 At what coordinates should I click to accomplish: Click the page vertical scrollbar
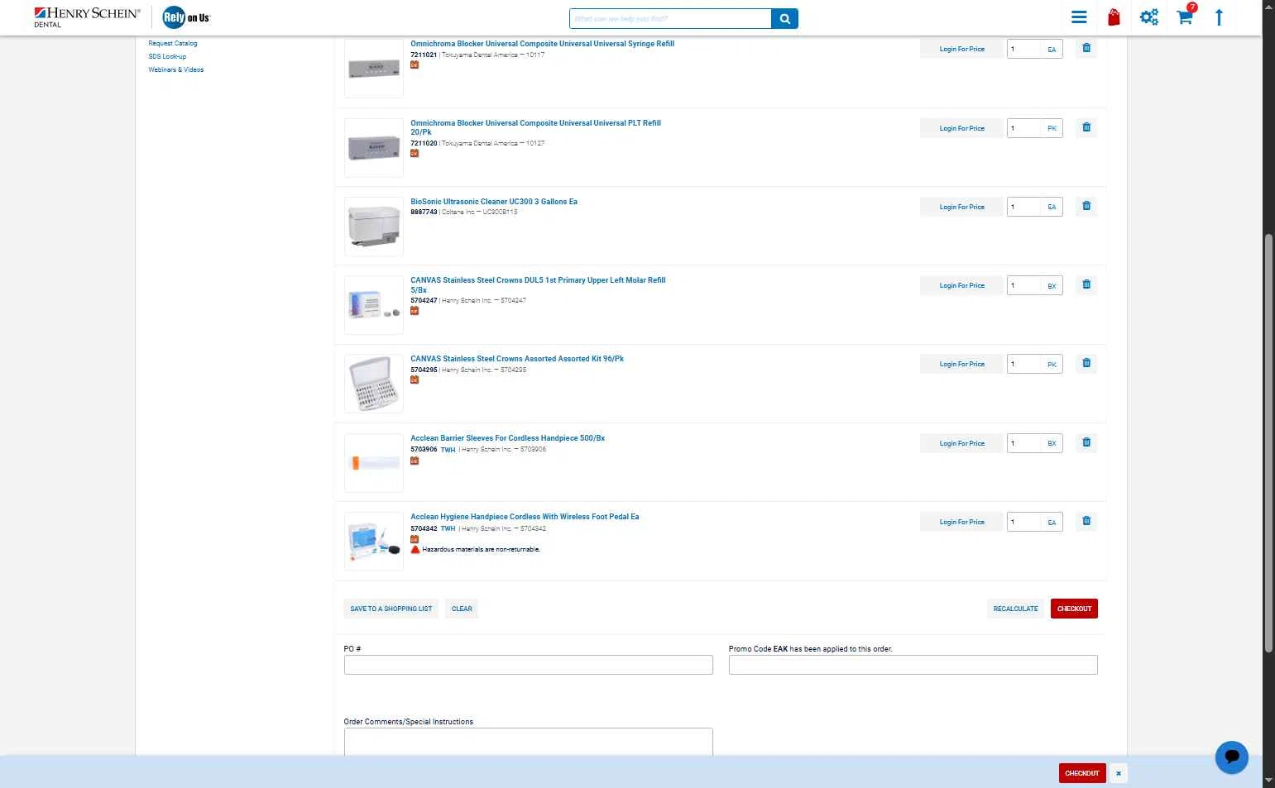click(1268, 442)
